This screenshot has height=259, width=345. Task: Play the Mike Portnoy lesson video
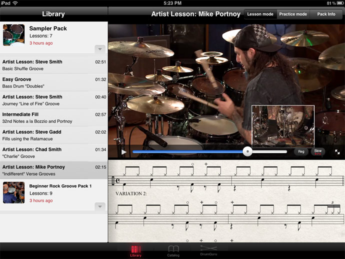click(124, 152)
